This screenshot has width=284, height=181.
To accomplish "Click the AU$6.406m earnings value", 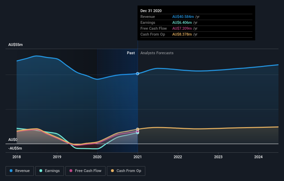I will tap(182, 22).
